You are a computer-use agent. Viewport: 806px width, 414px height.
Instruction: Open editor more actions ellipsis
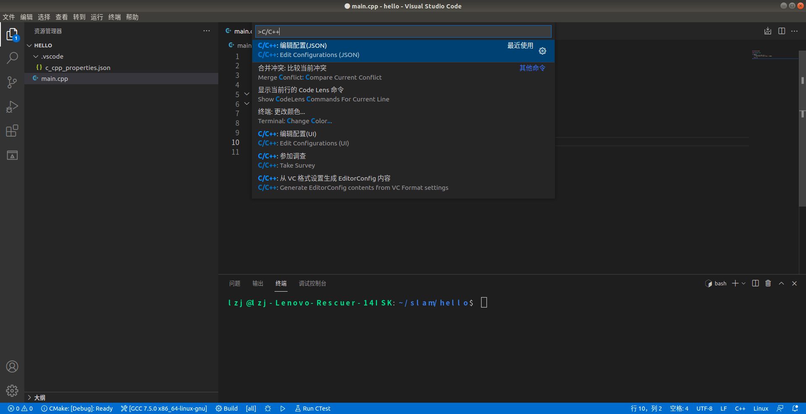click(795, 31)
